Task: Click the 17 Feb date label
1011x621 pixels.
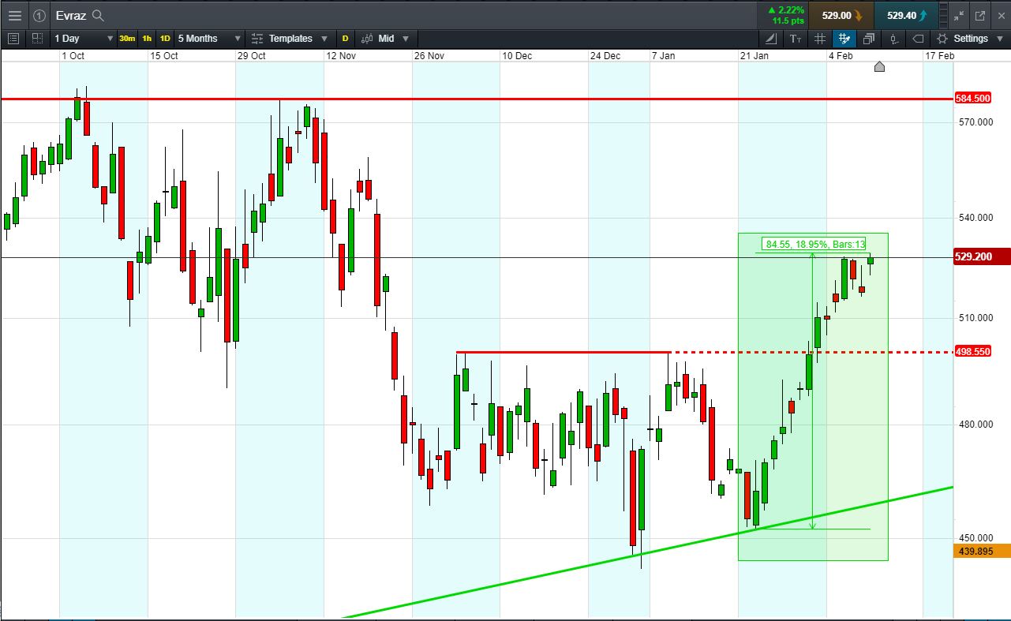Action: [x=940, y=56]
